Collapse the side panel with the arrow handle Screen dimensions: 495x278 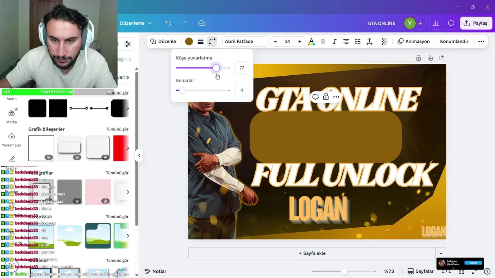tap(139, 156)
